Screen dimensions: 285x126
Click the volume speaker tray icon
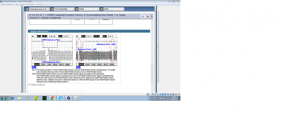[164, 98]
